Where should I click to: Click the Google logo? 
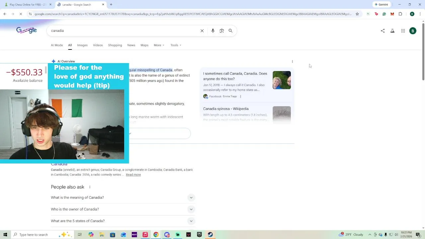click(27, 30)
